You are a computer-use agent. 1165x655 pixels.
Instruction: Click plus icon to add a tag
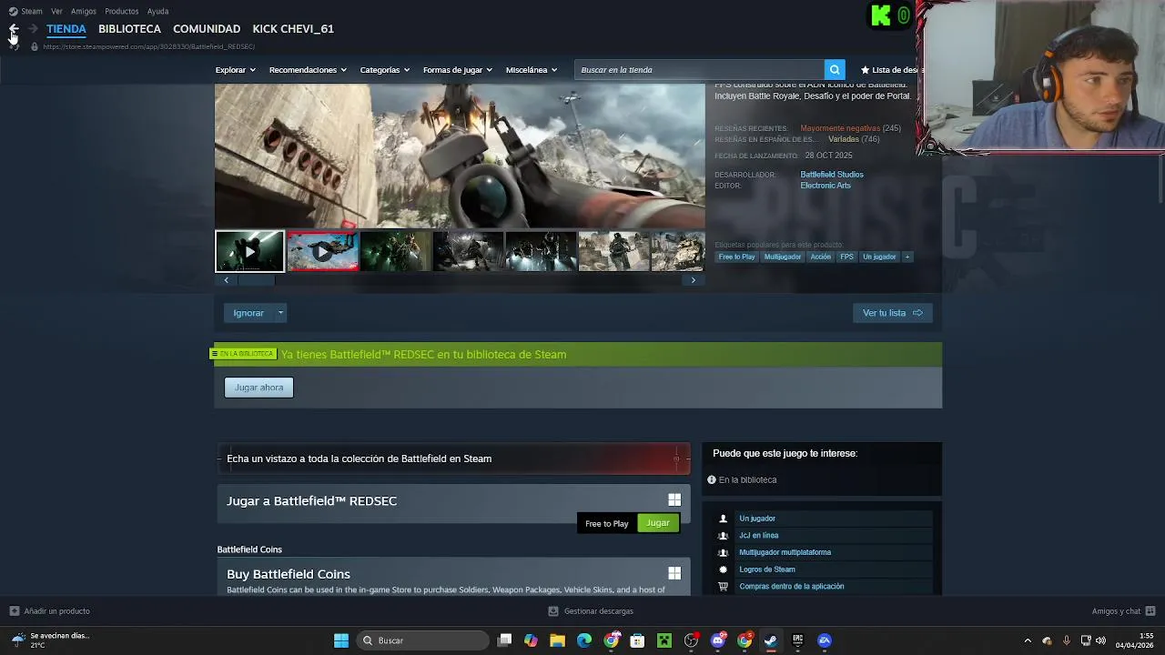coord(907,257)
